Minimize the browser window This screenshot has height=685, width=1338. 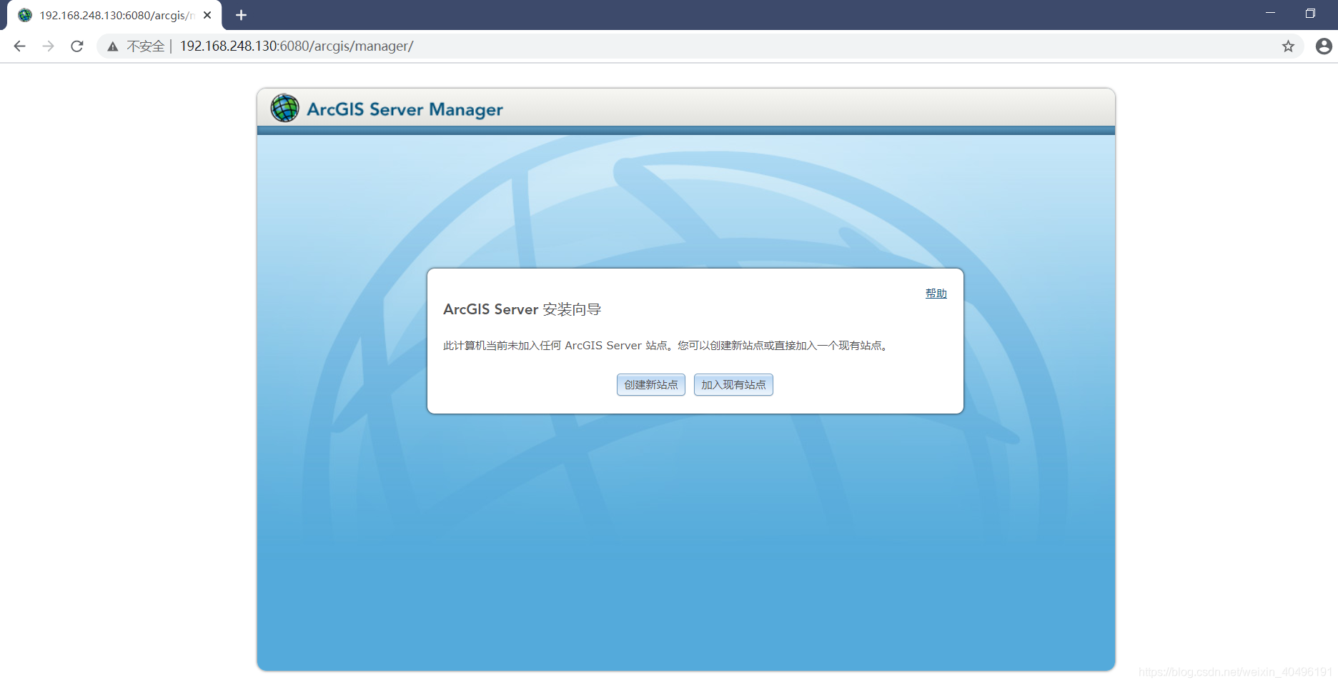point(1270,13)
